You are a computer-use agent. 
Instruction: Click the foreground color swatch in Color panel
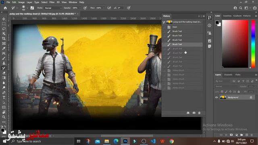217,23
